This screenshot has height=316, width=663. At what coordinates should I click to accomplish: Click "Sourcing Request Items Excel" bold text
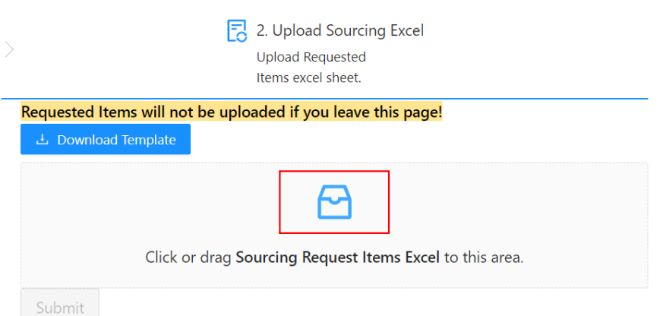coord(337,258)
